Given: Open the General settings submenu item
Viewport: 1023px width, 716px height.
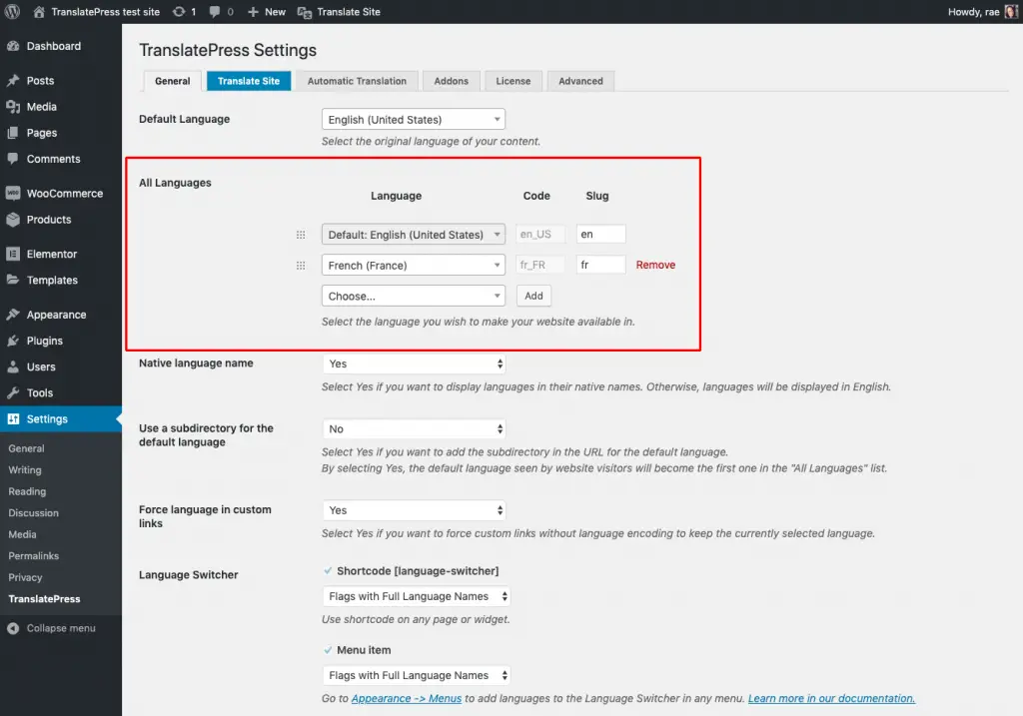Looking at the screenshot, I should (26, 448).
